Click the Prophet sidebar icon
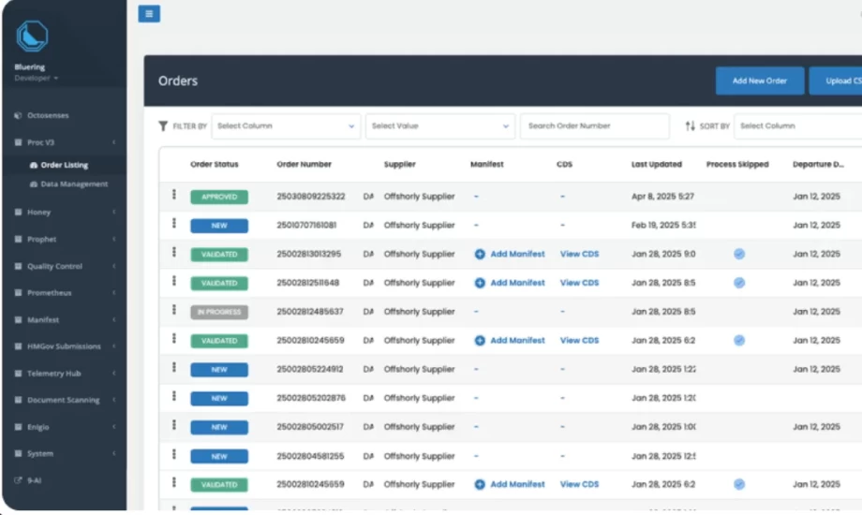Image resolution: width=862 pixels, height=515 pixels. click(18, 239)
